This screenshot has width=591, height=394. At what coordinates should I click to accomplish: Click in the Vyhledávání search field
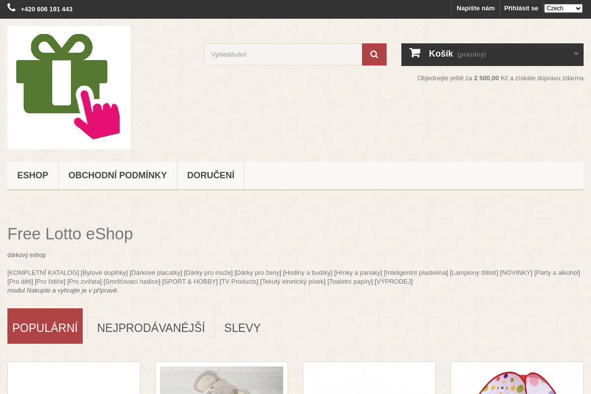point(283,54)
